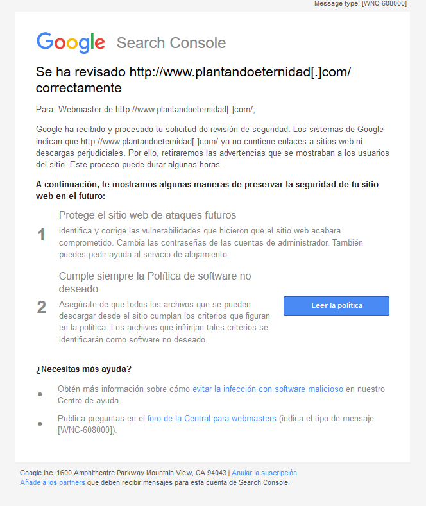
Task: Click the Google Inc. address footer text
Action: (123, 473)
